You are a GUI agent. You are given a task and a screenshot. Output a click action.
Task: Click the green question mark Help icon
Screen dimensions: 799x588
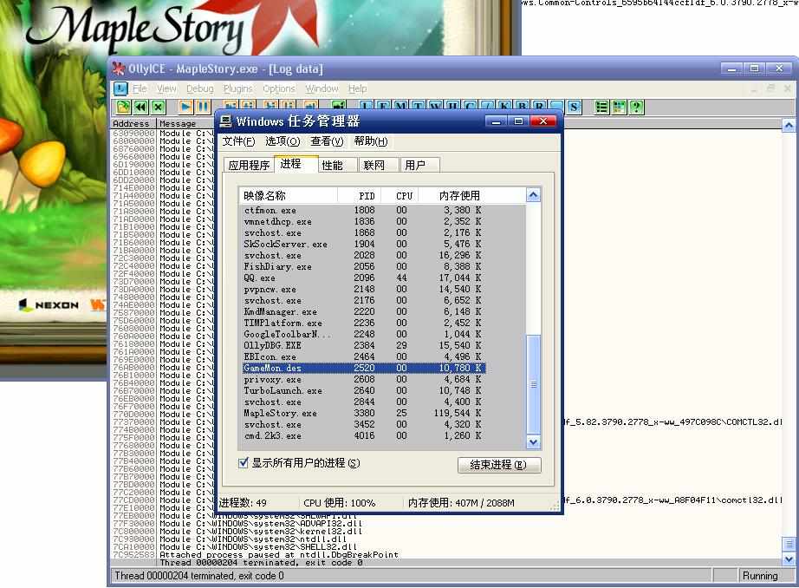tap(636, 107)
